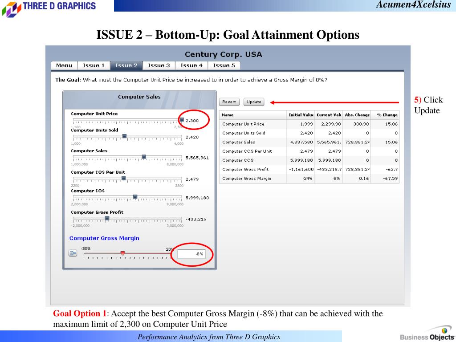Screen dimensions: 456x342
Task: Click the Revert button
Action: [x=229, y=102]
